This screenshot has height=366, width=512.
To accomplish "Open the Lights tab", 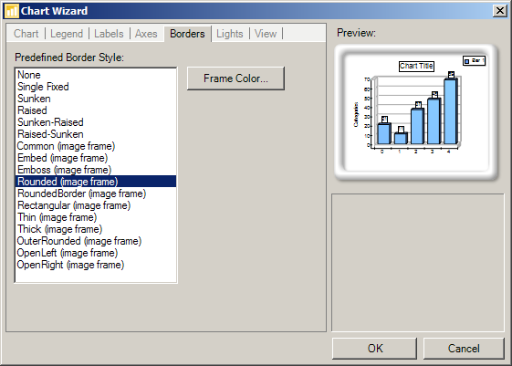I will (x=230, y=34).
